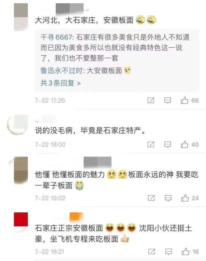The image size is (206, 261).
Task: Share the 7-22 17:25 comment
Action: (151, 100)
